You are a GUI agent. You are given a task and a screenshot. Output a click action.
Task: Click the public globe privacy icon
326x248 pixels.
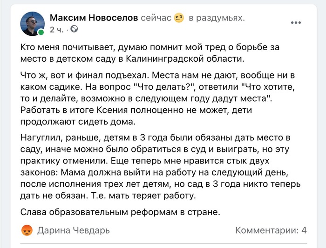pyautogui.click(x=74, y=29)
